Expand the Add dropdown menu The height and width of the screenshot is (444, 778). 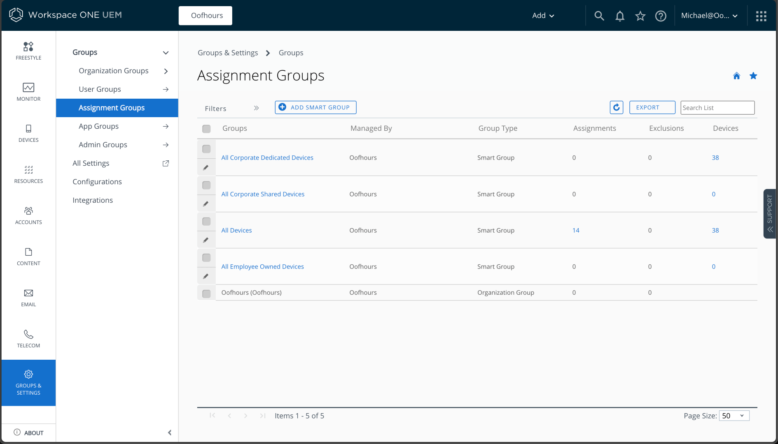click(543, 16)
